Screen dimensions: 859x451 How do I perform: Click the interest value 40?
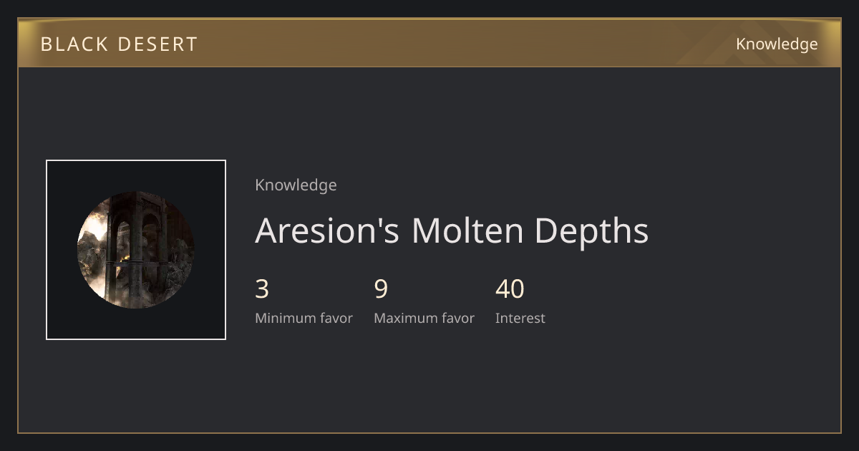510,289
